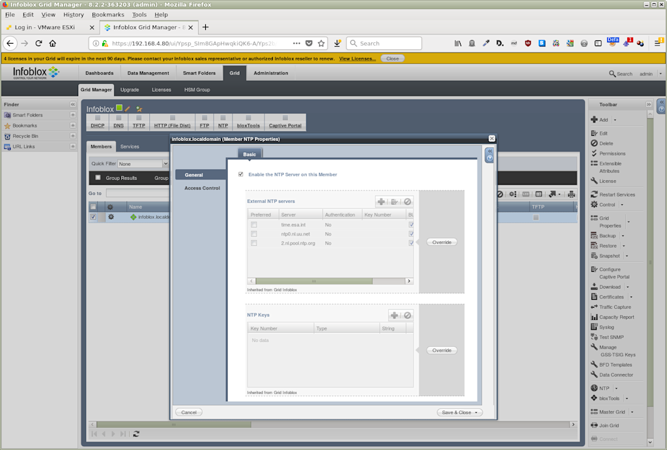Expand Bookmarks in Finder panel
The width and height of the screenshot is (667, 450).
click(x=73, y=126)
